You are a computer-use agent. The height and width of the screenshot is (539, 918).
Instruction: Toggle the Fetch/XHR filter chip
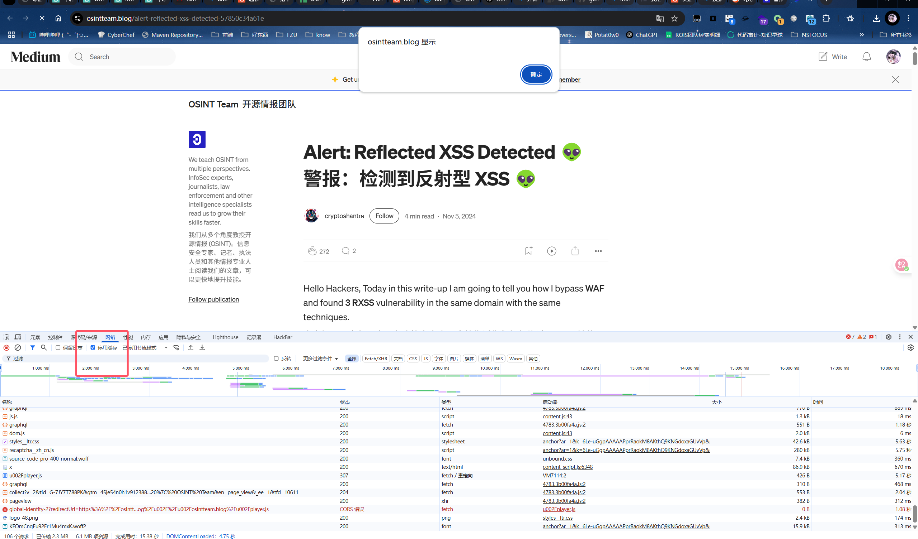[376, 358]
